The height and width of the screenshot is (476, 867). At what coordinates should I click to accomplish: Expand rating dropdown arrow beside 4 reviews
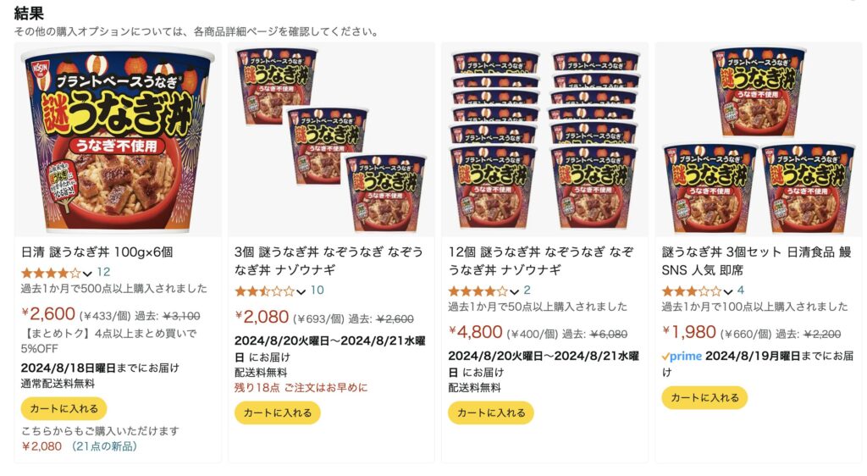tap(728, 291)
